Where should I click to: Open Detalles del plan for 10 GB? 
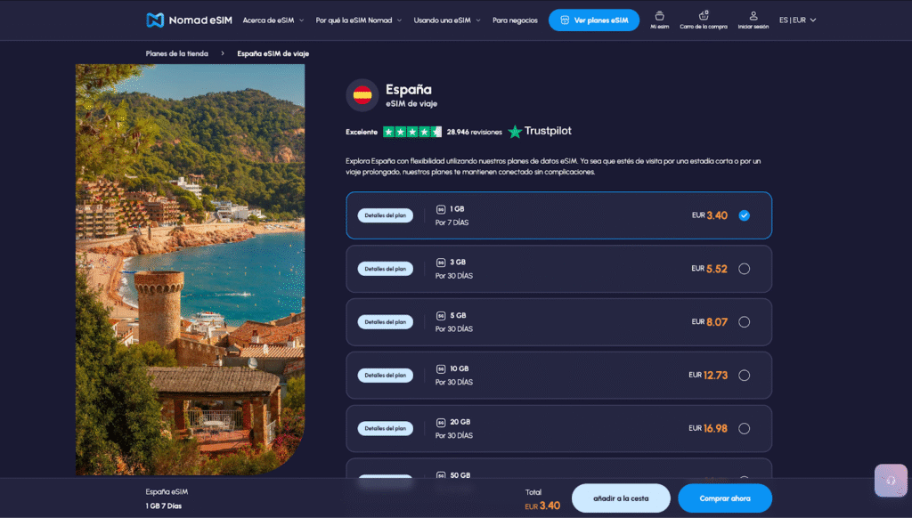(x=385, y=376)
